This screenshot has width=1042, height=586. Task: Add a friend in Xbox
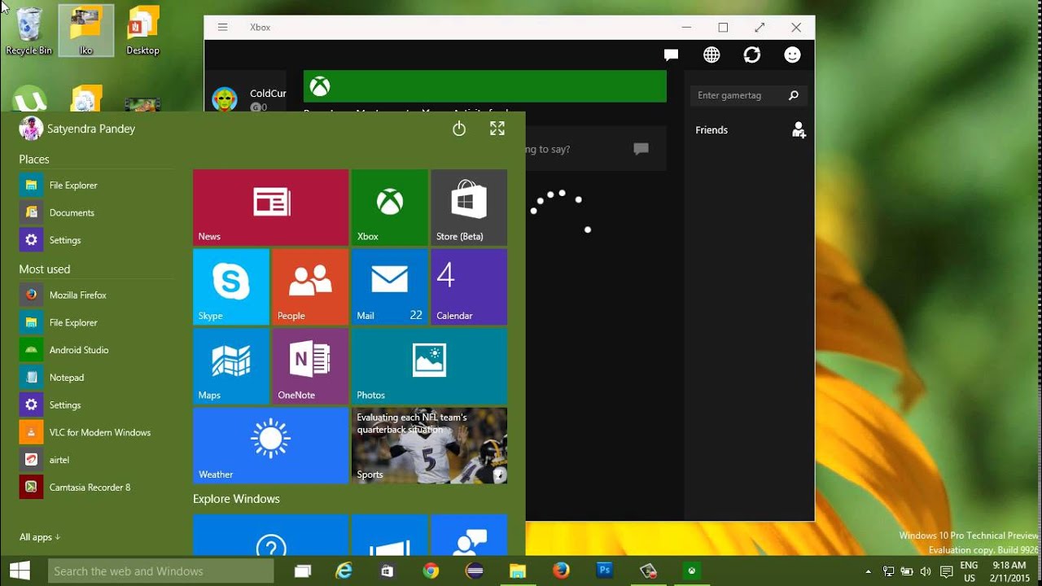click(799, 130)
